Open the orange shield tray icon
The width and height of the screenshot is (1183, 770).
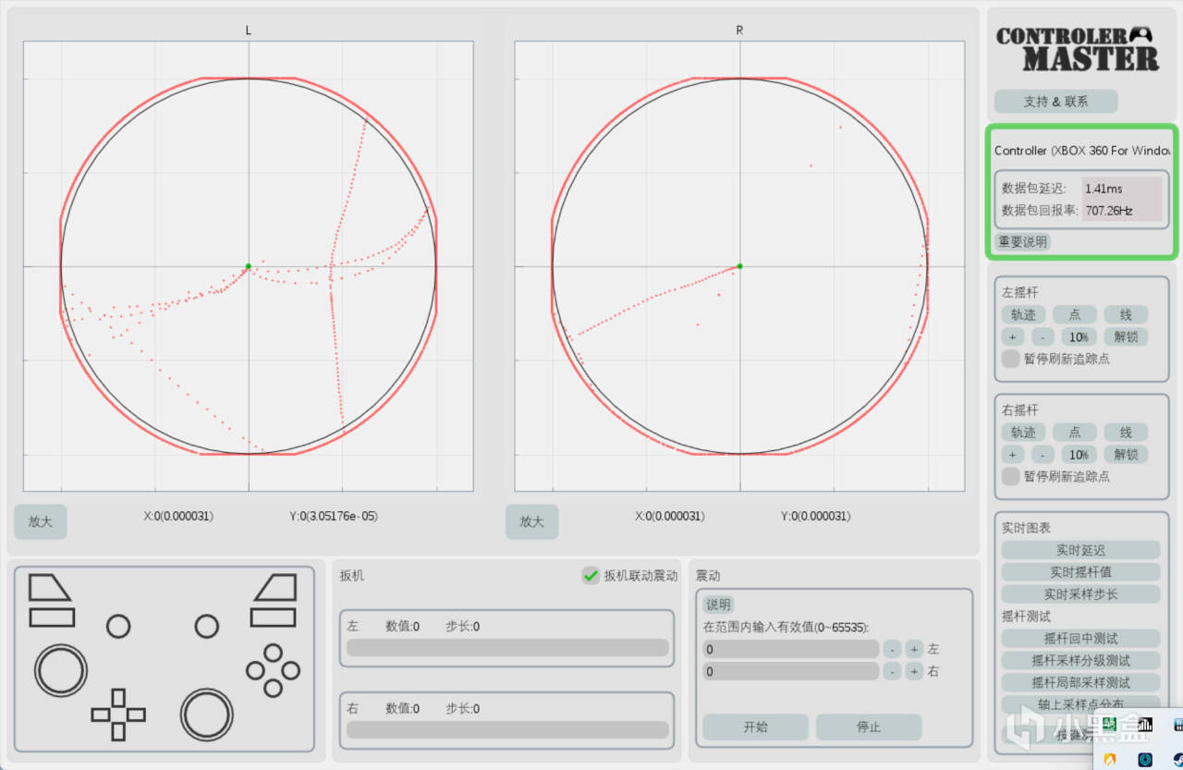point(1110,759)
